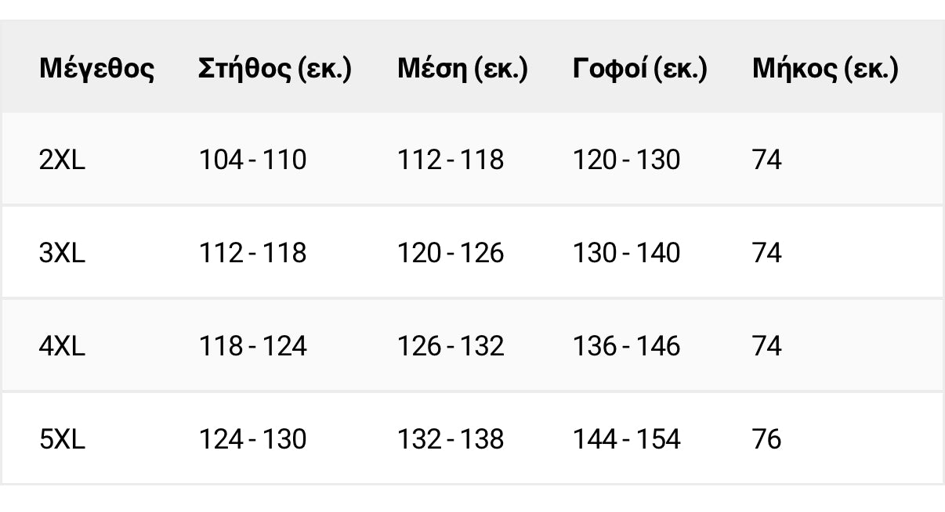Select the Μέση (εκ.) header cell
945x512 pixels.
(x=462, y=70)
